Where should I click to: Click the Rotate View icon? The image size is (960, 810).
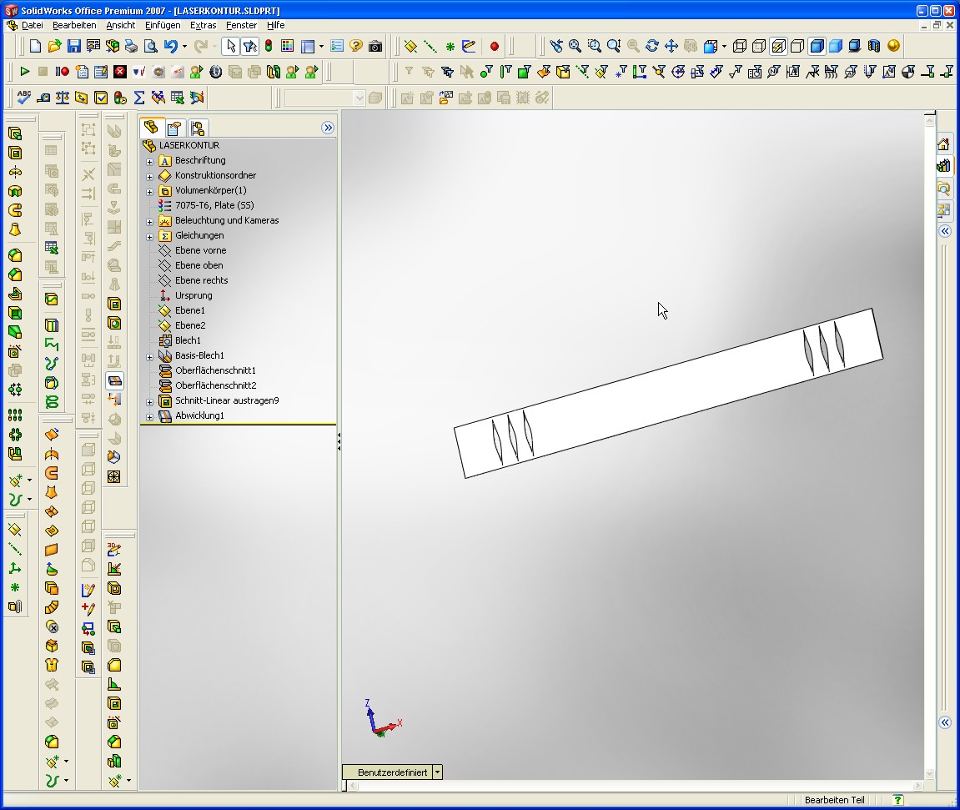651,46
